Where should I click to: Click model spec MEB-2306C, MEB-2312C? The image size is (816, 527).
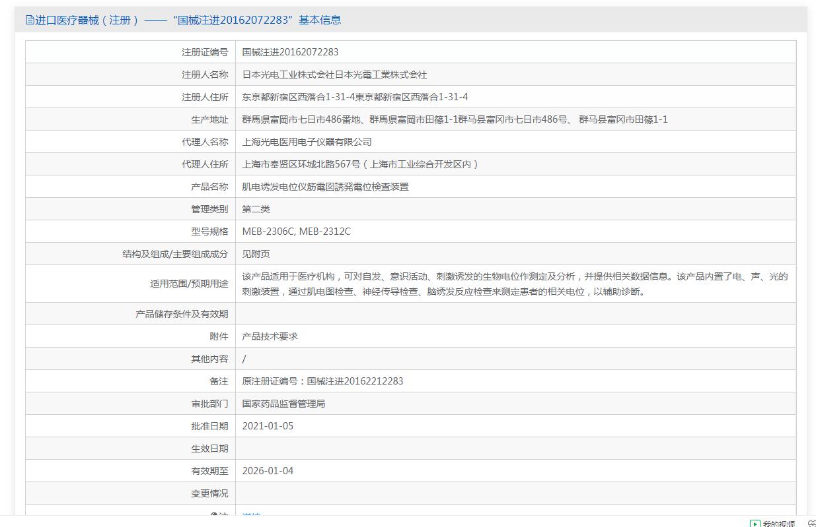pyautogui.click(x=296, y=232)
